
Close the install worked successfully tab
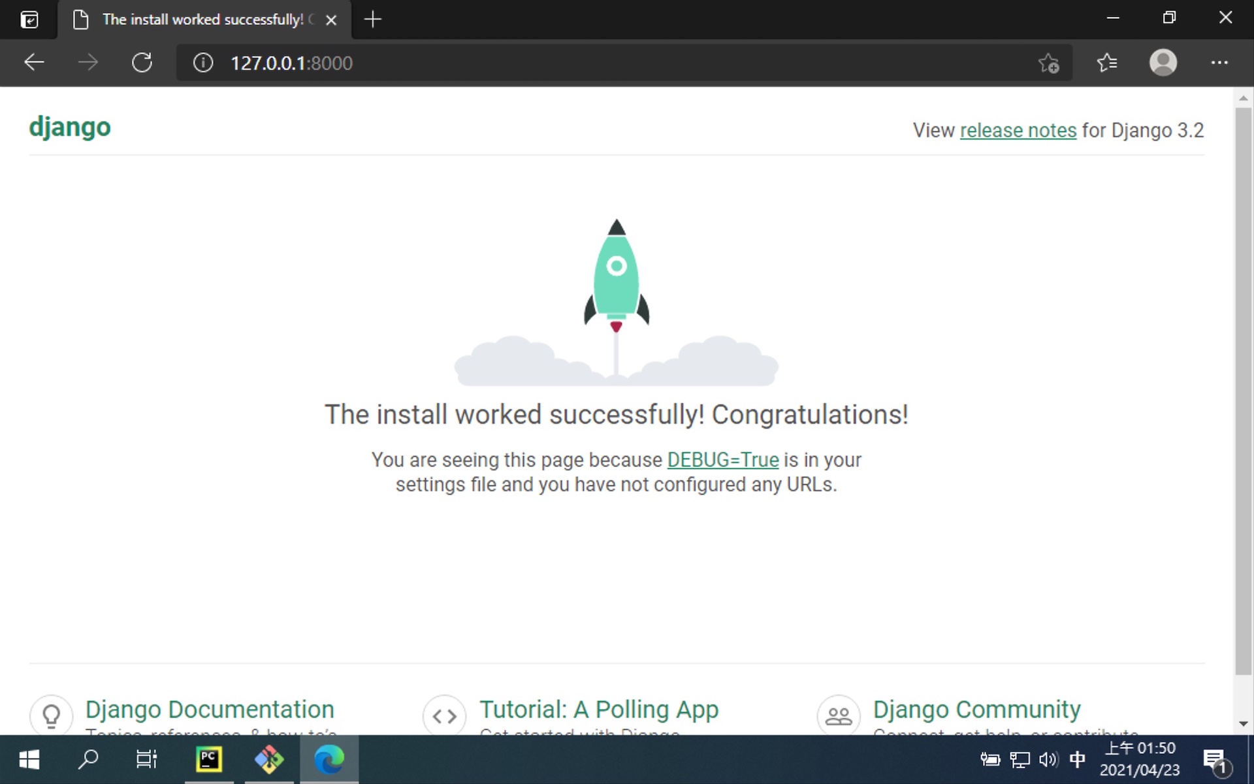[x=331, y=20]
